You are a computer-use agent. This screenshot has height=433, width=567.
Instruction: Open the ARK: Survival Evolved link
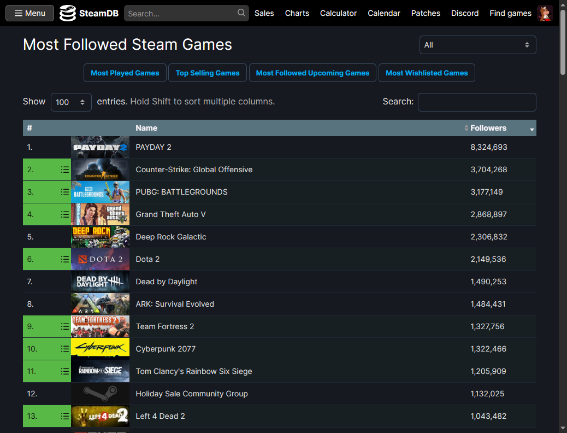click(x=175, y=304)
